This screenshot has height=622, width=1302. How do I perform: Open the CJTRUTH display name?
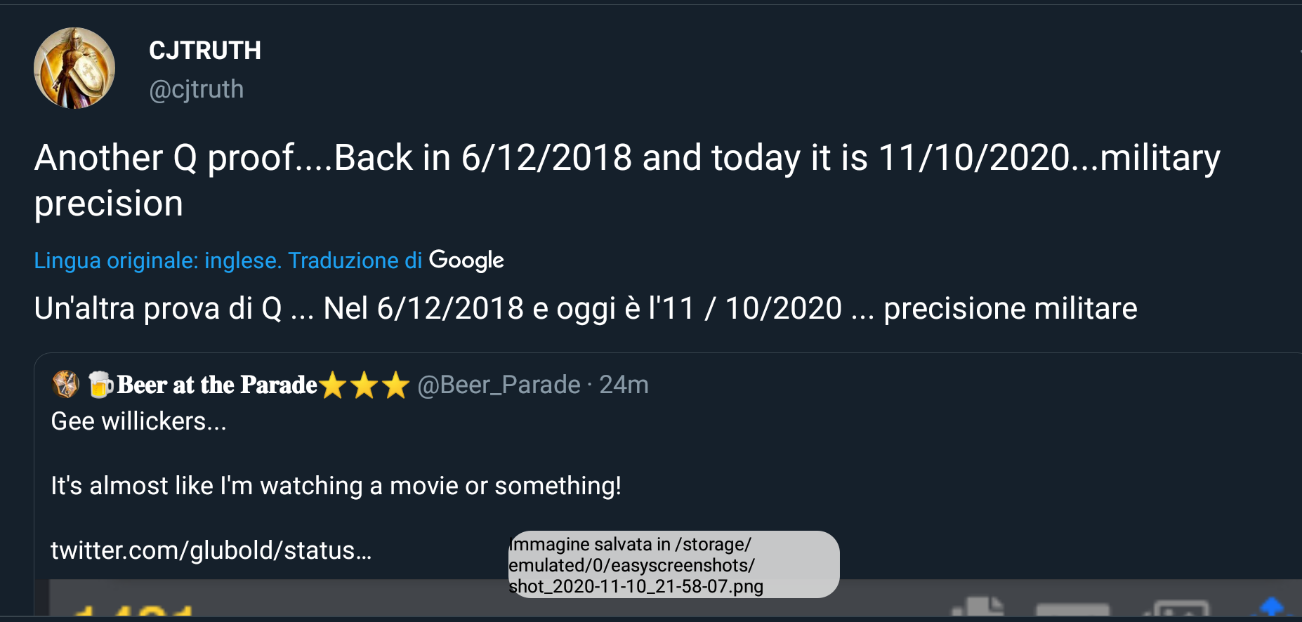tap(205, 51)
